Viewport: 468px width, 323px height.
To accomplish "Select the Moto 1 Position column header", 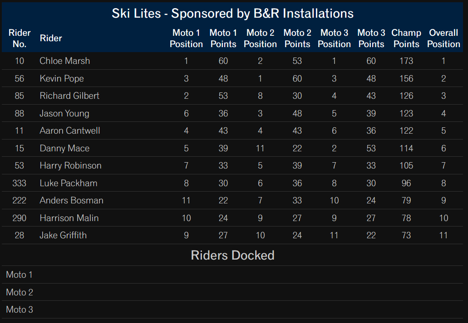I will [186, 39].
